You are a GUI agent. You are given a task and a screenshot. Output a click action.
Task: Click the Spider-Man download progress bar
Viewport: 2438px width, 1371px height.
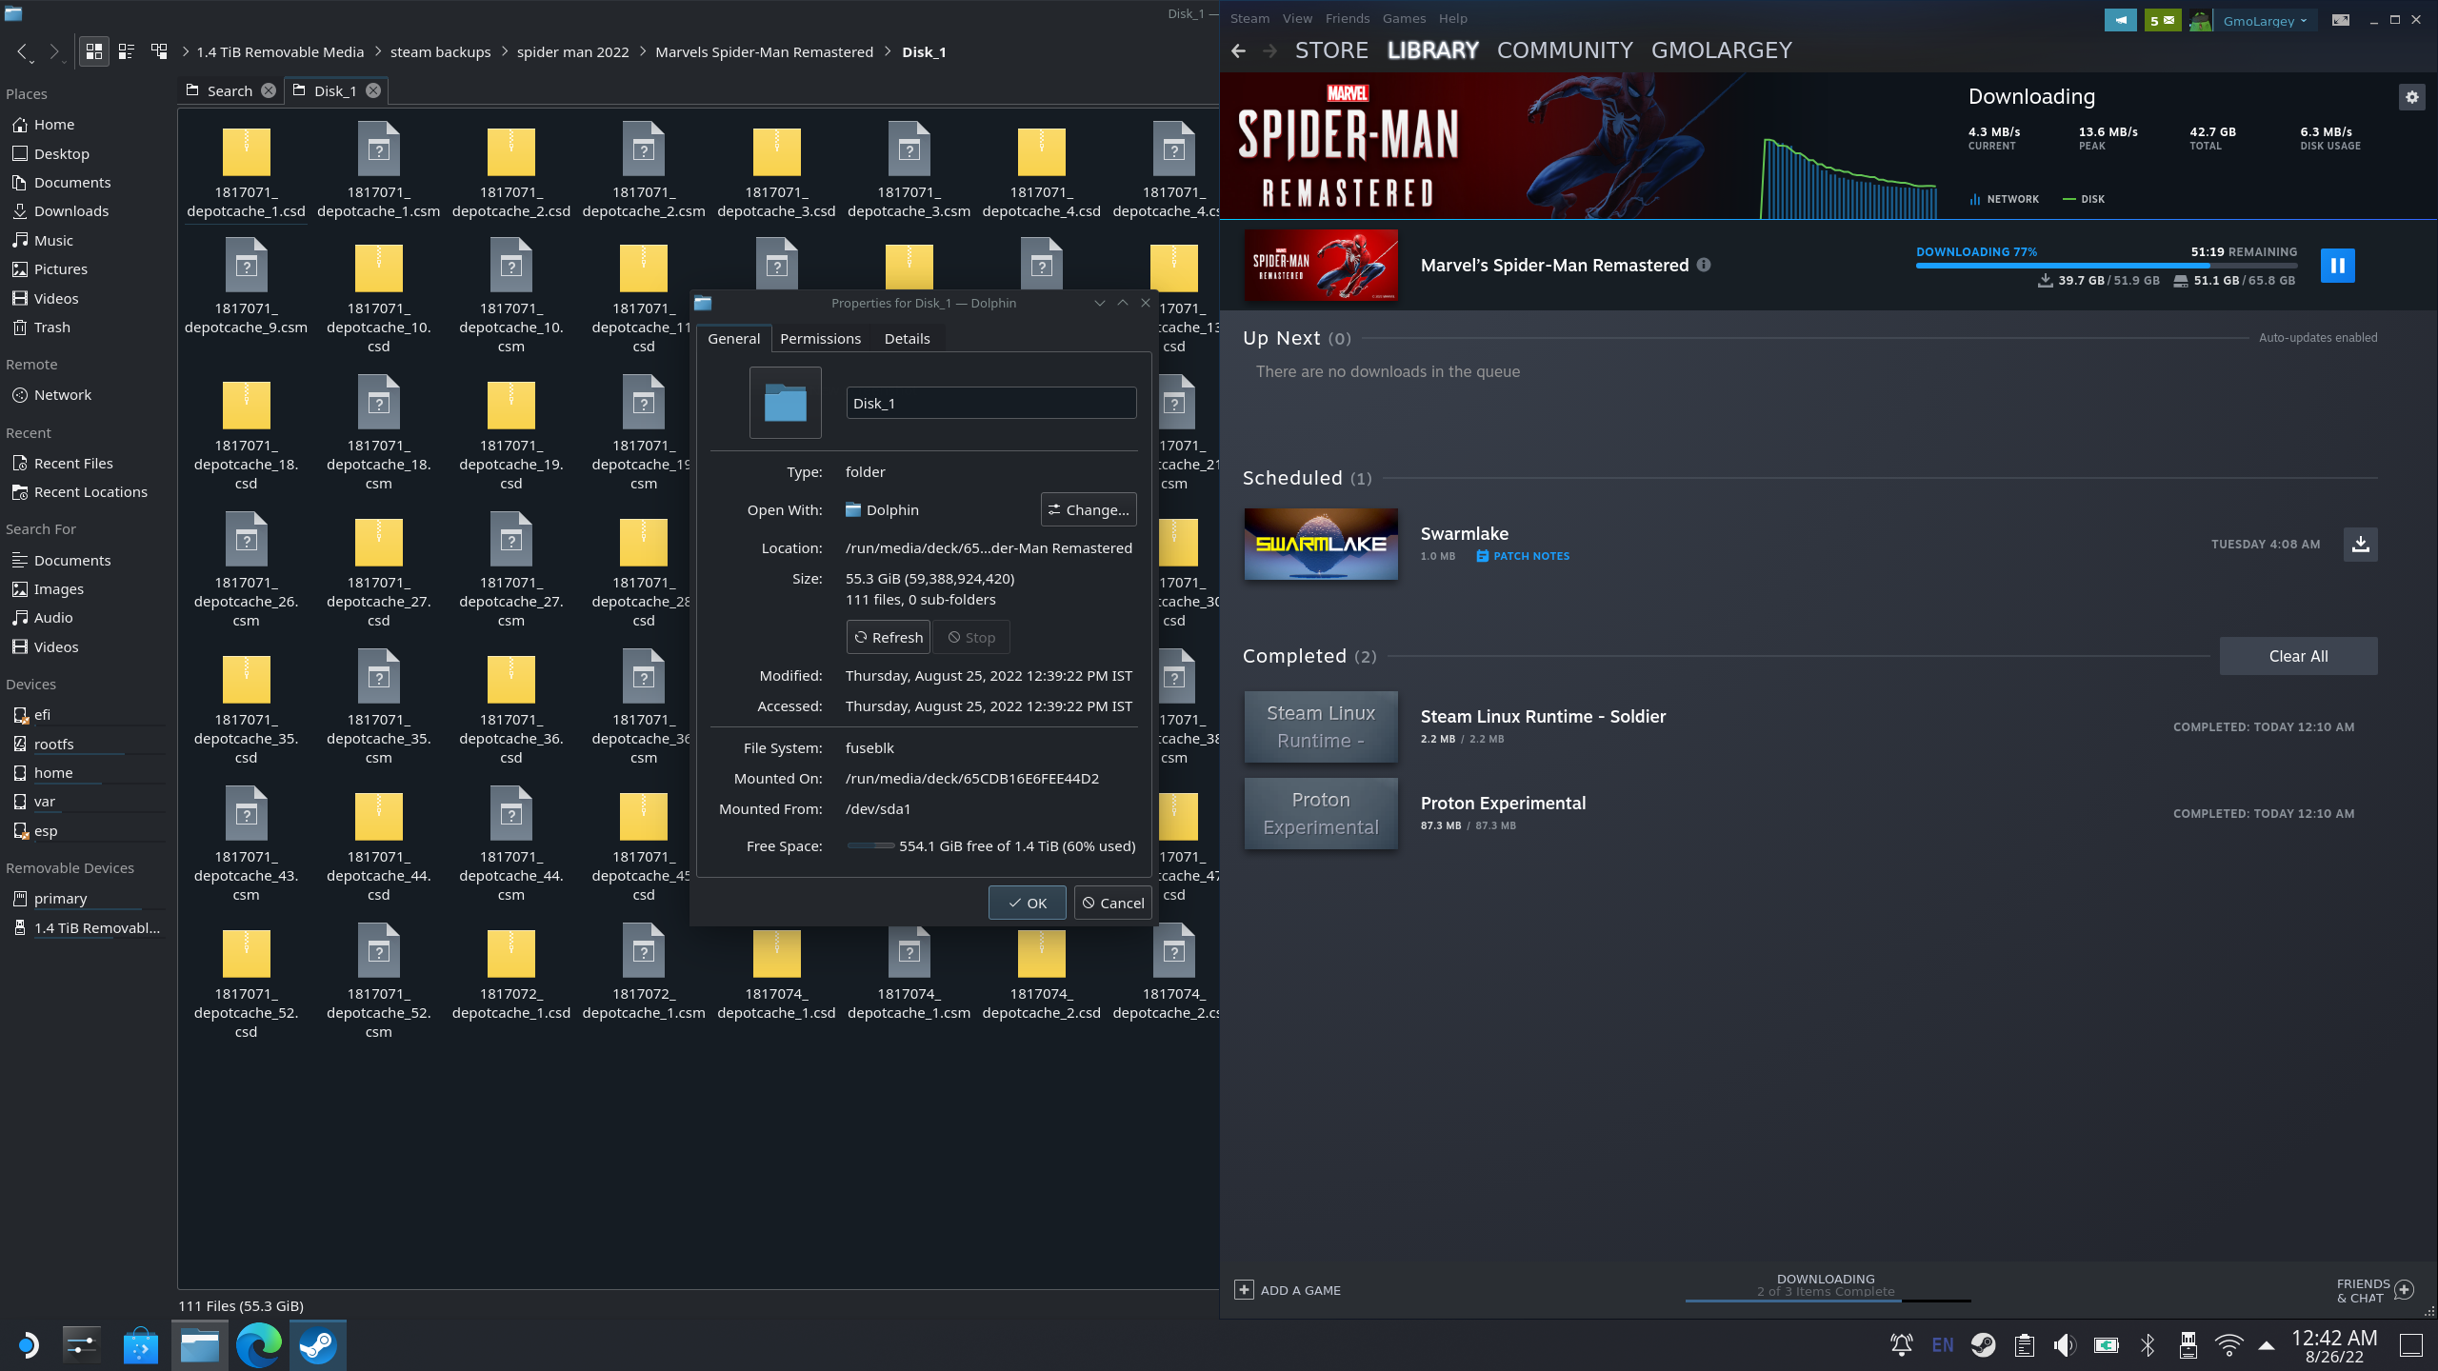pos(2106,266)
